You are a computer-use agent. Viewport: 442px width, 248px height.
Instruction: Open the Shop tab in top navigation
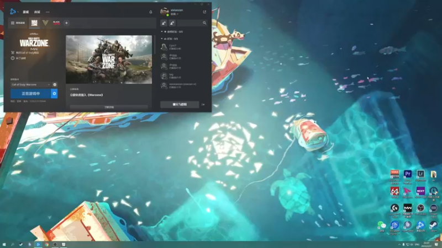pos(37,12)
